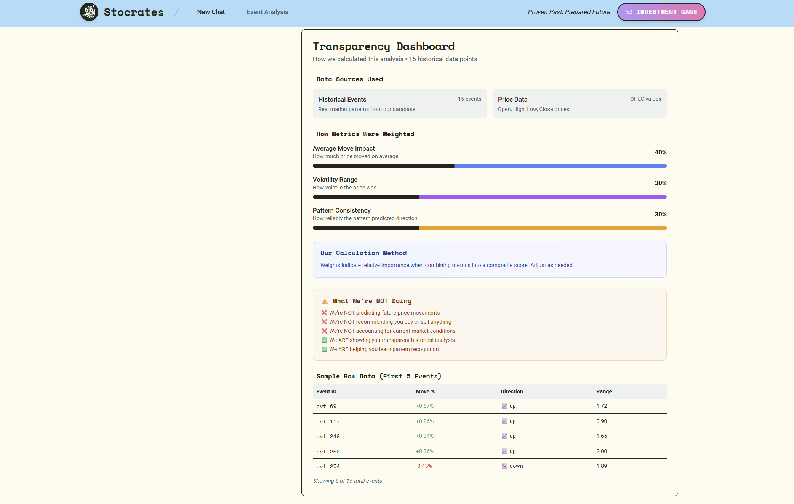Image resolution: width=794 pixels, height=504 pixels.
Task: Select the Historical Events data source card
Action: click(x=399, y=103)
